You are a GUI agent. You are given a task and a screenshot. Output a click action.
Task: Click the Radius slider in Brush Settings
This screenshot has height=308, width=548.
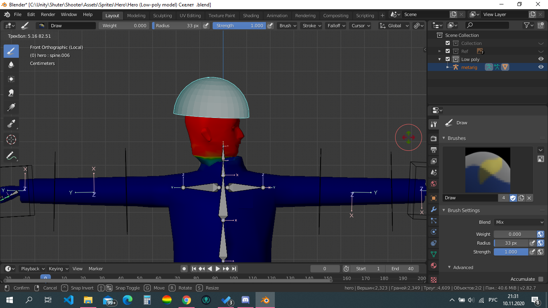click(511, 243)
